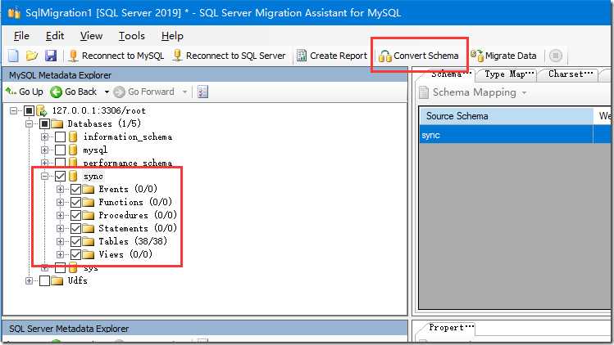614x345 pixels.
Task: Select the Udfs tree item
Action: (78, 281)
